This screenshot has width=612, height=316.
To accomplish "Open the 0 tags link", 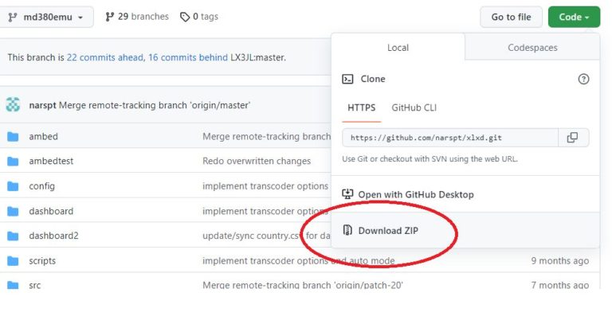I will (199, 17).
